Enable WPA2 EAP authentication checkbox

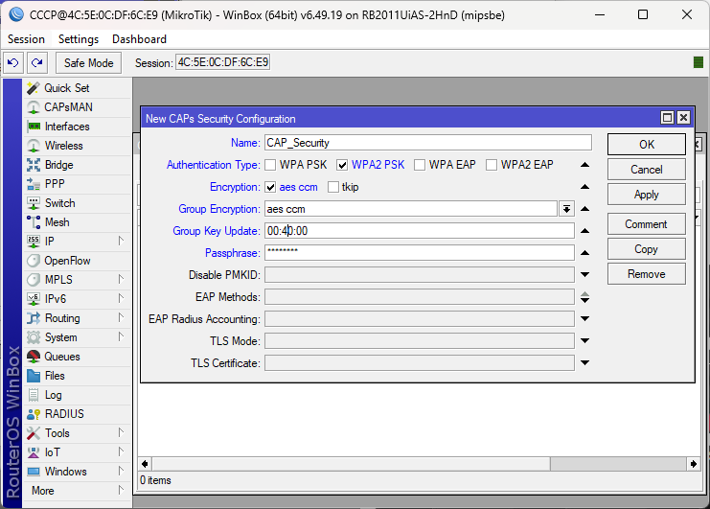[492, 165]
